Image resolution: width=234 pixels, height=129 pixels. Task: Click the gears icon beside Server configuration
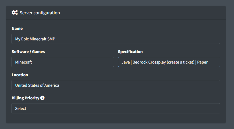[15, 13]
